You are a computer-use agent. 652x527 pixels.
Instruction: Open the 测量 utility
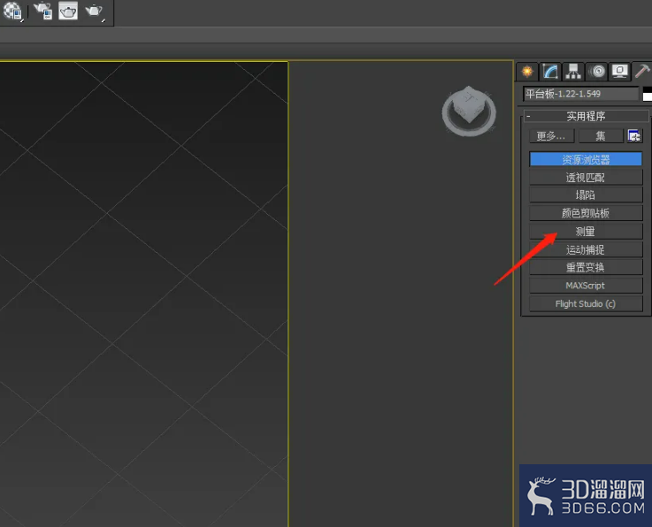pos(586,232)
